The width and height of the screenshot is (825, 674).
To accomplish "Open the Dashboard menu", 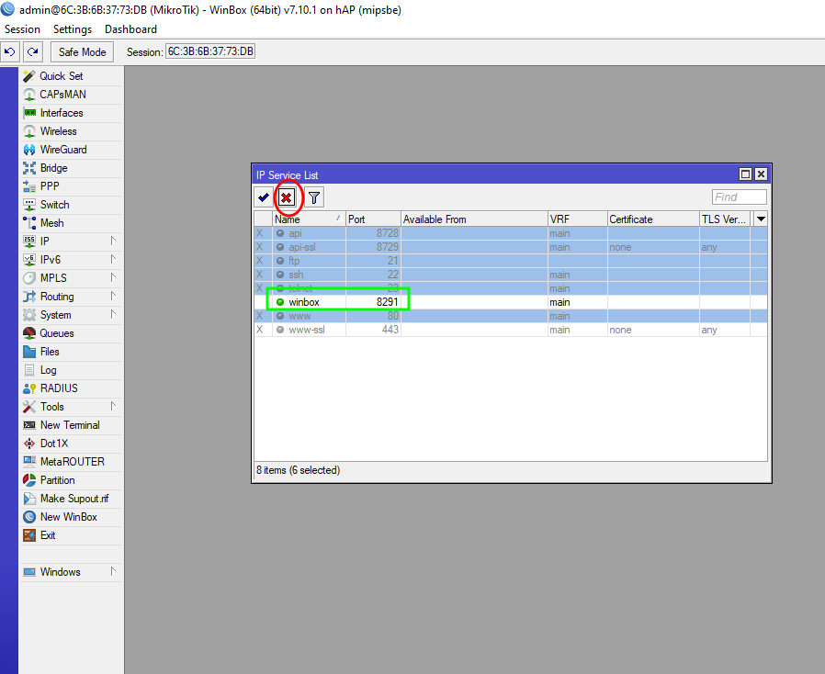I will pyautogui.click(x=130, y=29).
